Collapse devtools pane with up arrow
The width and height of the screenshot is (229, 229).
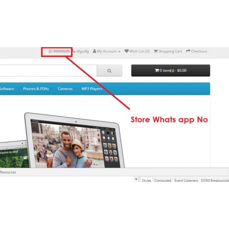point(136,179)
